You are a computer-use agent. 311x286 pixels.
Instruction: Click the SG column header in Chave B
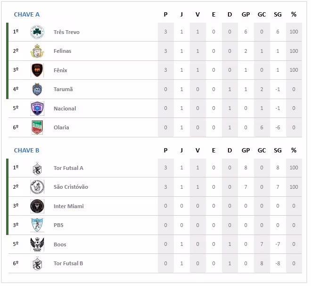(x=278, y=151)
